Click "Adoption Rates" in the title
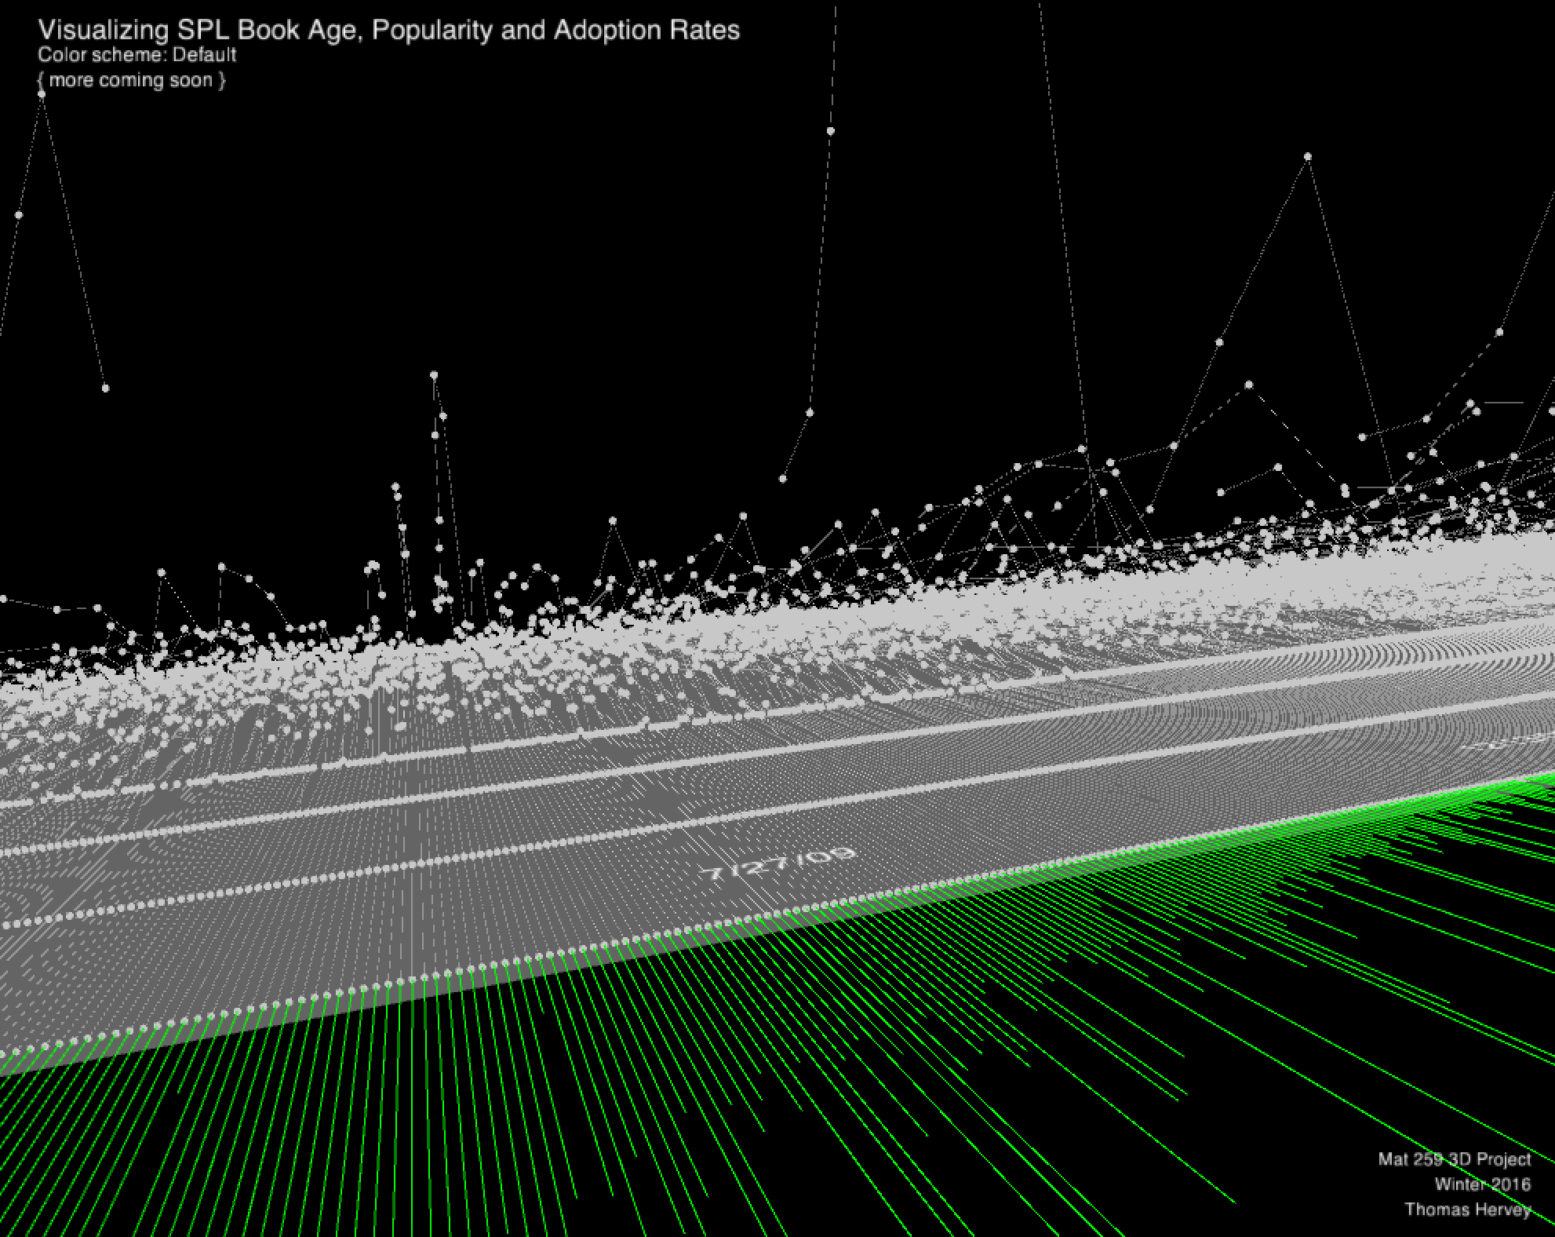Image resolution: width=1555 pixels, height=1237 pixels. click(646, 30)
